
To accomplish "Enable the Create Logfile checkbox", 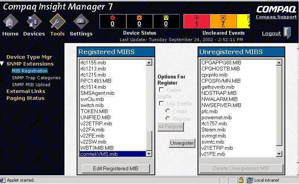I will pos(162,90).
